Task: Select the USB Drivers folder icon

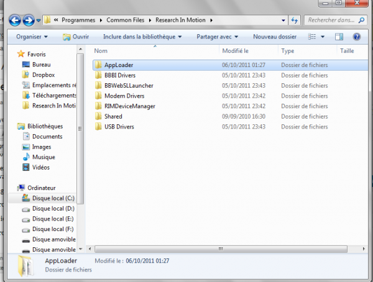Action: (x=98, y=127)
